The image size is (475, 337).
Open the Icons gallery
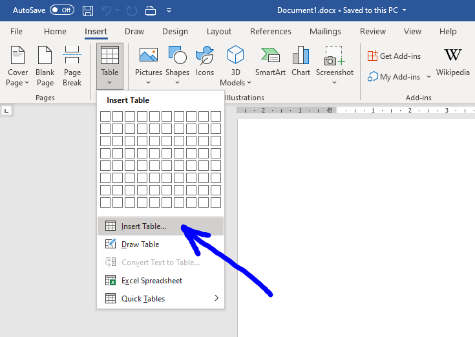point(205,62)
